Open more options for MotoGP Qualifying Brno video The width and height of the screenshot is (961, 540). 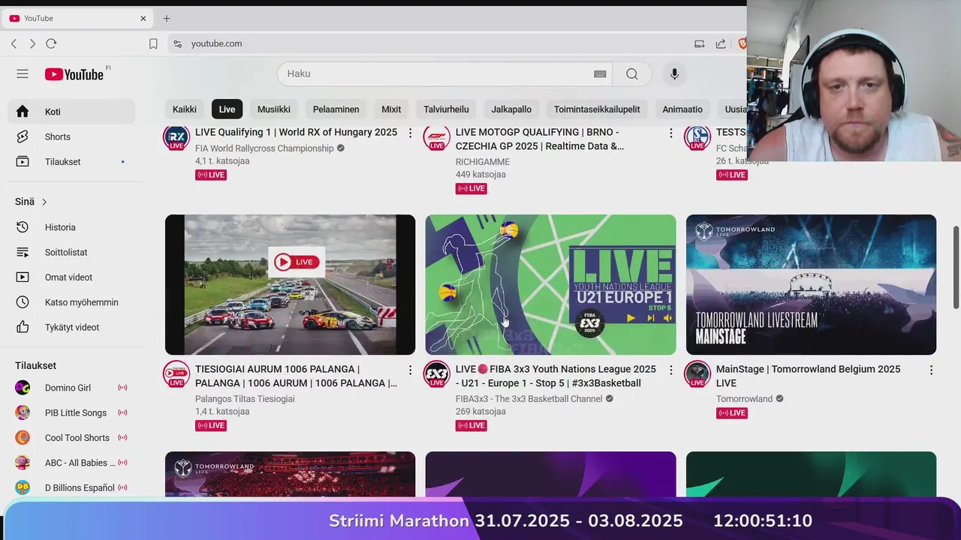pos(670,133)
